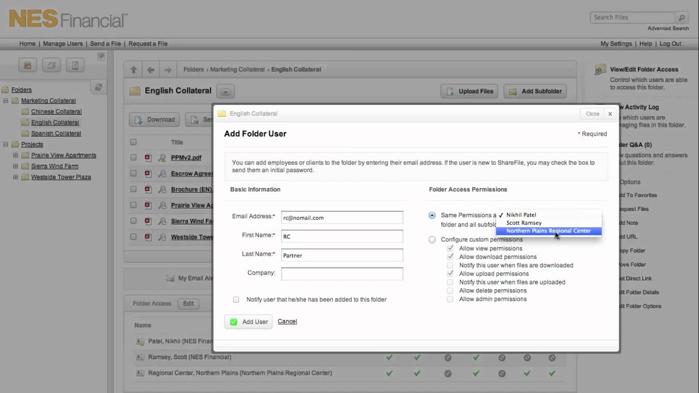This screenshot has height=393, width=699.
Task: Click the Company input field
Action: tap(342, 273)
